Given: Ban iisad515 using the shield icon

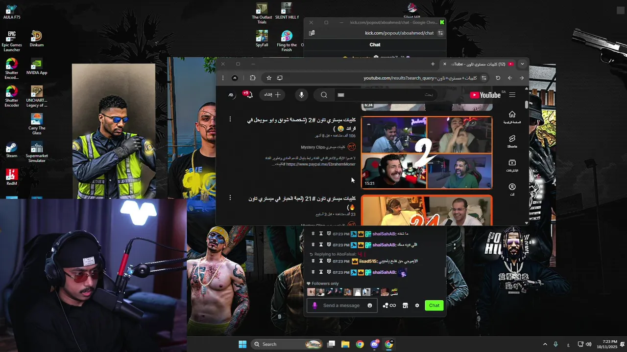Looking at the screenshot, I should [x=329, y=261].
